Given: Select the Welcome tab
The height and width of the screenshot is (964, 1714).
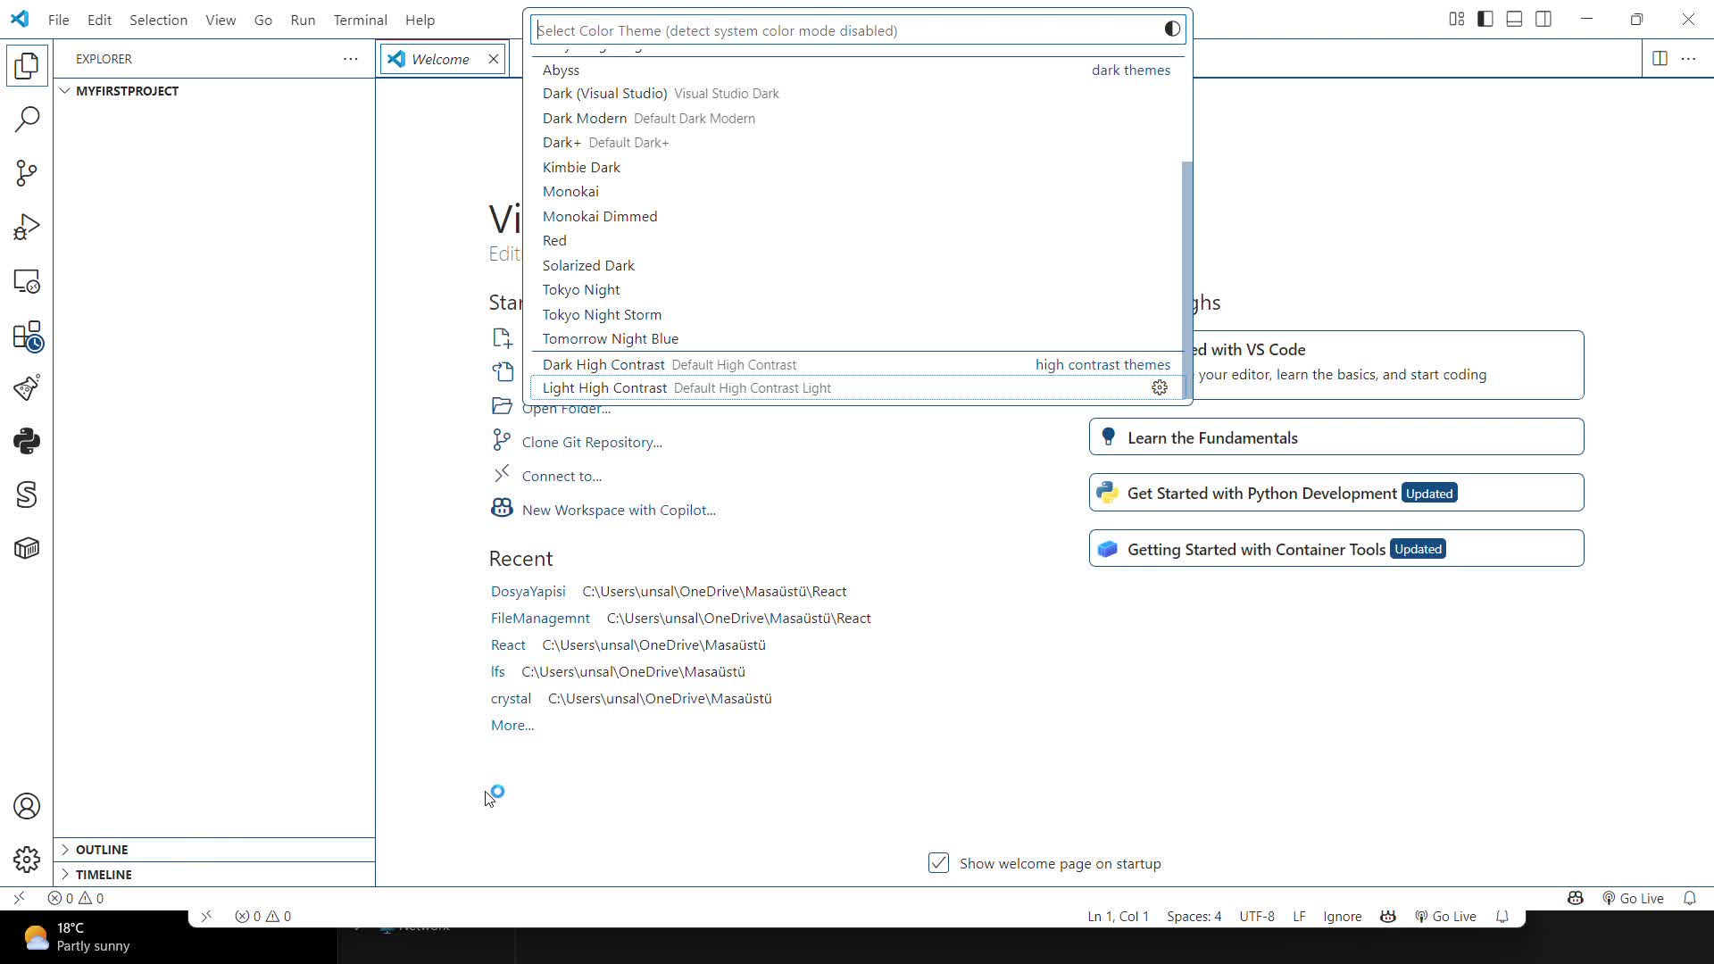Looking at the screenshot, I should point(444,59).
